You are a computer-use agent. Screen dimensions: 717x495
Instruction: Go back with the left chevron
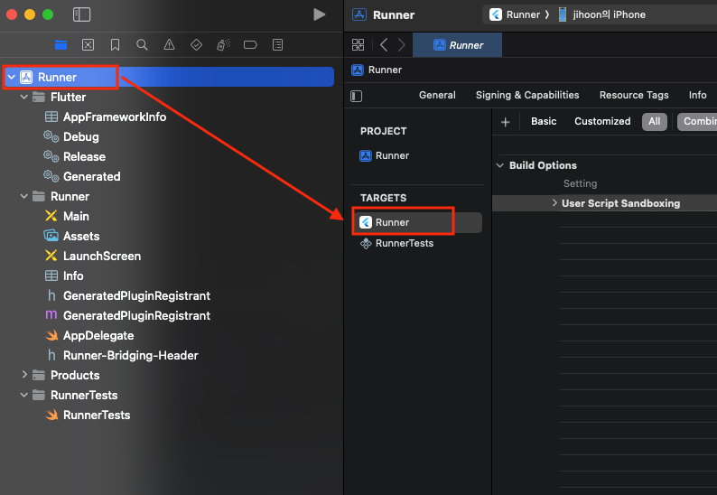[384, 45]
